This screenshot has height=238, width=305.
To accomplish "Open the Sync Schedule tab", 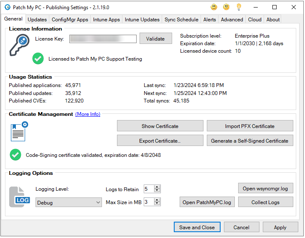I will point(181,19).
